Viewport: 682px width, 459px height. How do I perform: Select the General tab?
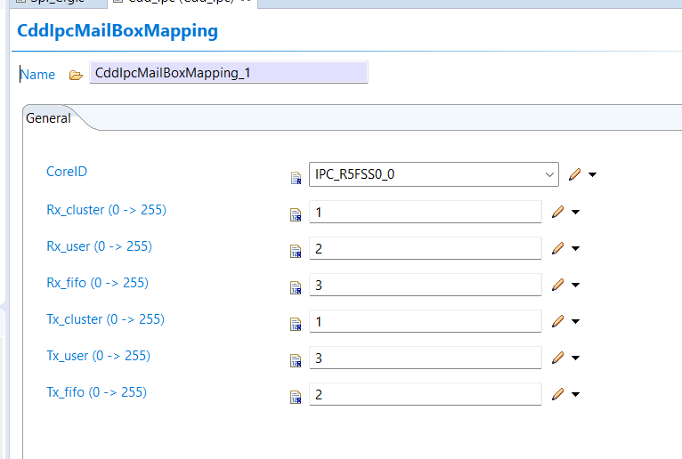pyautogui.click(x=48, y=118)
